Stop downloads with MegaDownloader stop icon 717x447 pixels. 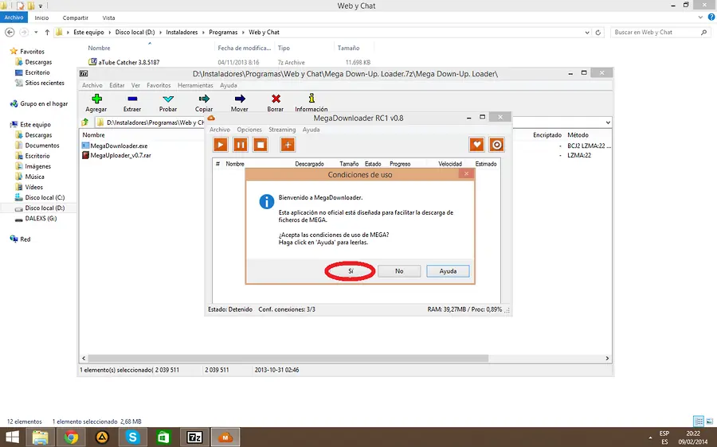click(x=261, y=145)
